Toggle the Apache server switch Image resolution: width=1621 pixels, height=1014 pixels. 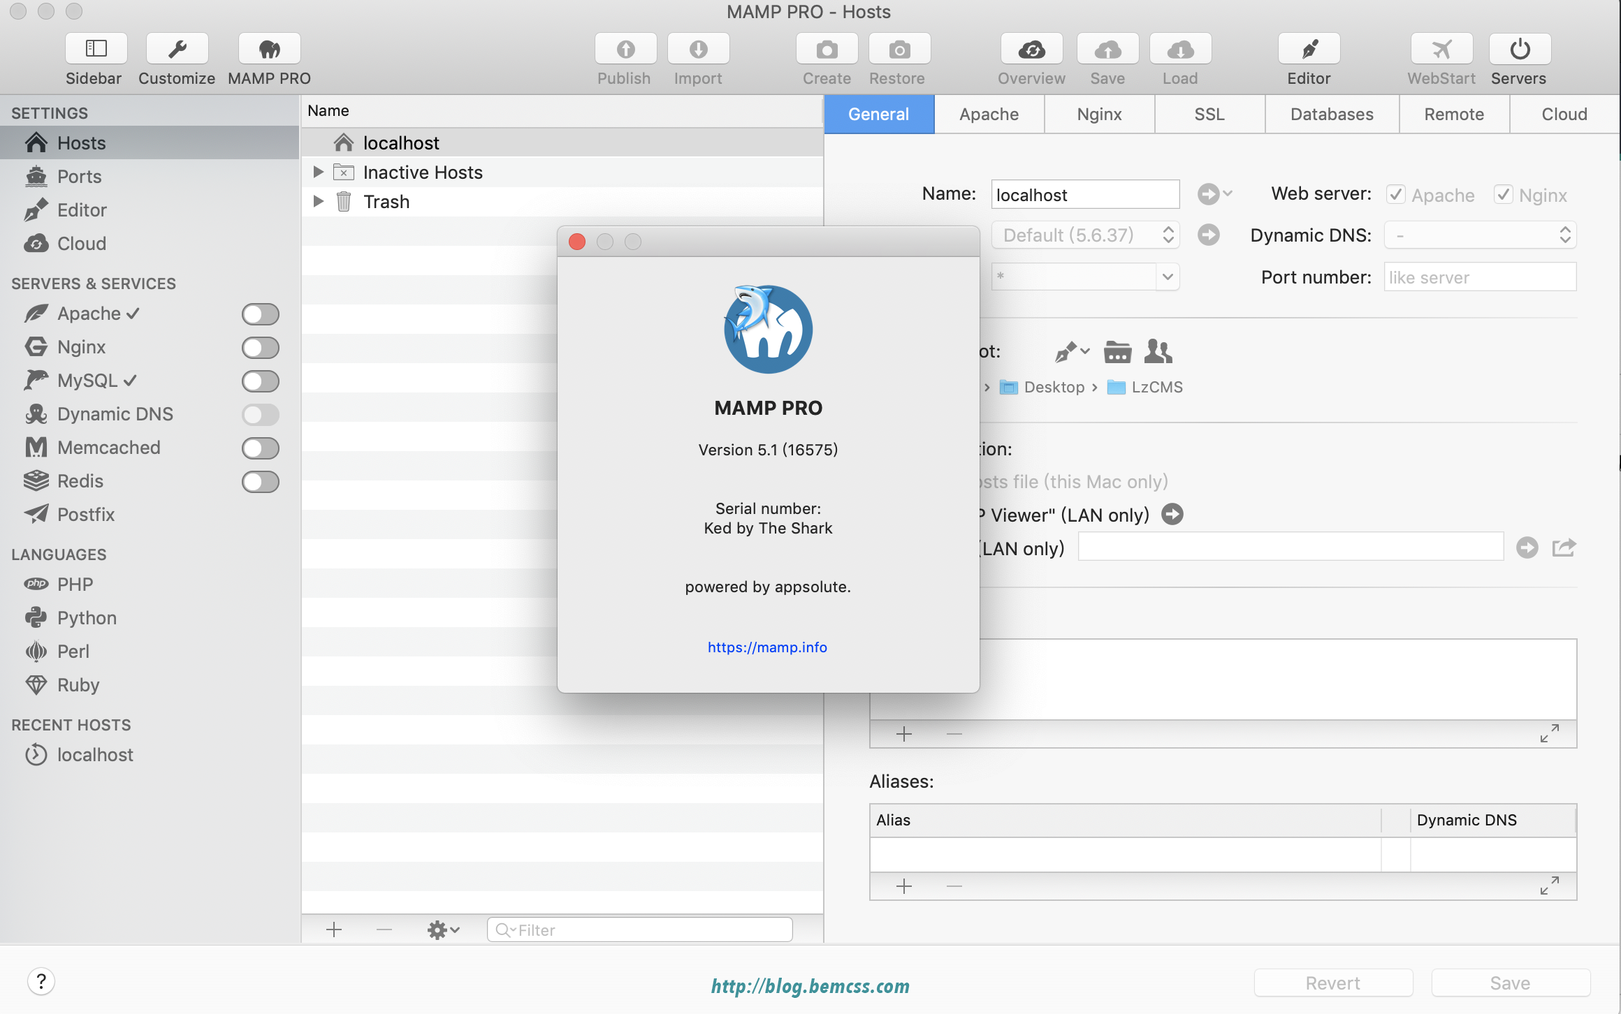pyautogui.click(x=261, y=314)
